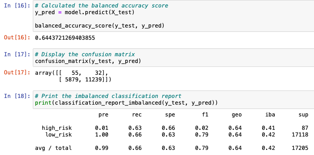Click the comment 'Calculated the balanced accuracy score'

pyautogui.click(x=102, y=6)
